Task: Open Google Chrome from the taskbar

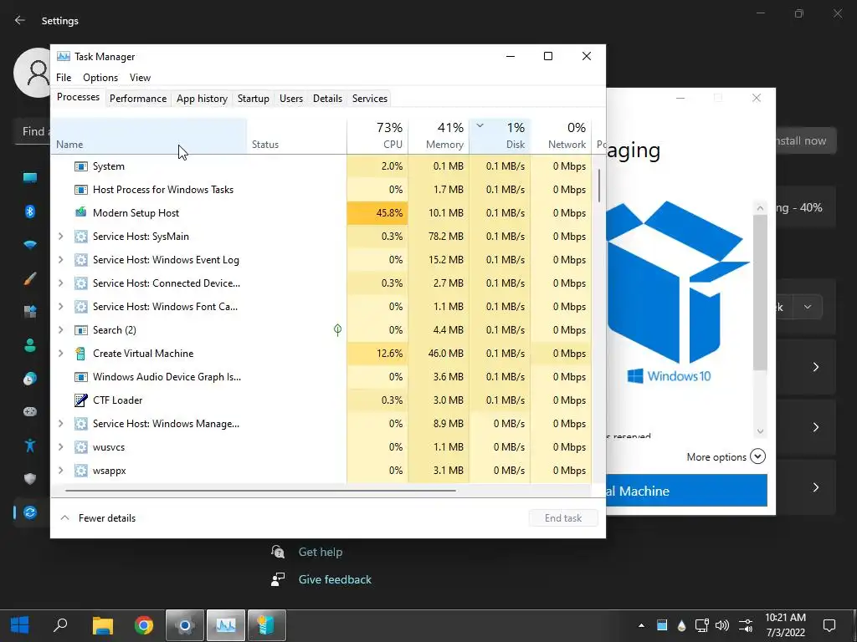Action: (x=144, y=625)
